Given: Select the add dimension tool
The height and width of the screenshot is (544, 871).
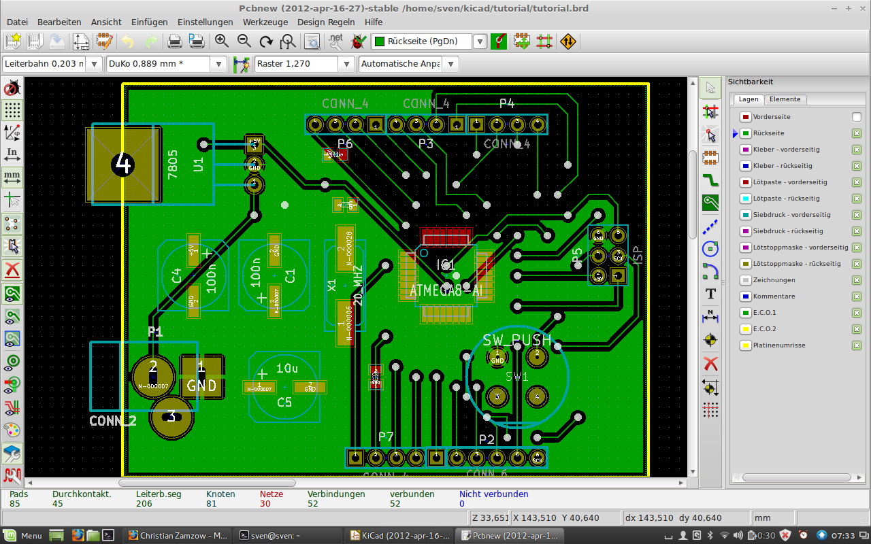Looking at the screenshot, I should 710,316.
